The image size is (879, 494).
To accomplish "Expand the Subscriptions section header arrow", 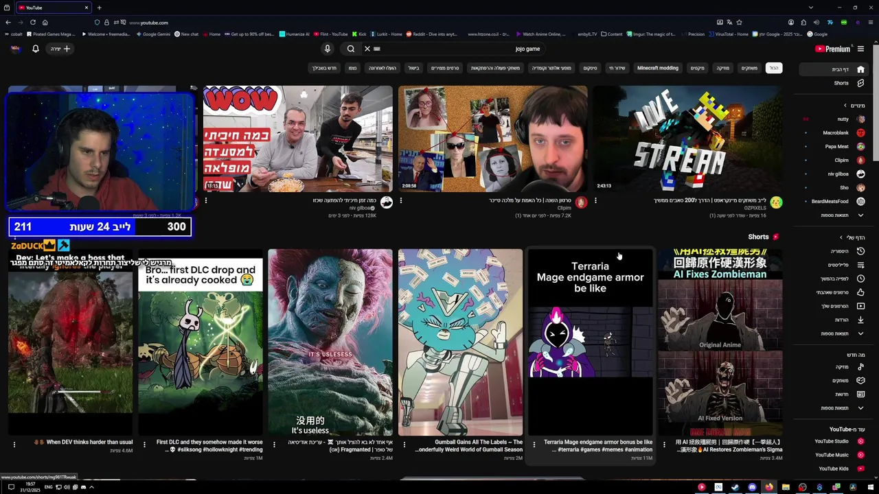I will click(x=845, y=106).
